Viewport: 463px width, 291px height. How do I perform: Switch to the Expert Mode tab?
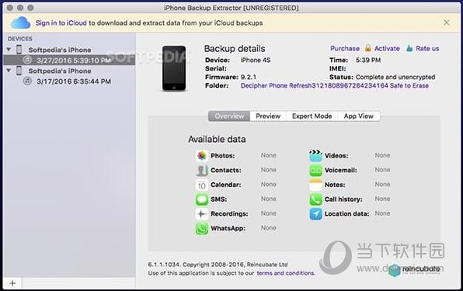pos(312,116)
